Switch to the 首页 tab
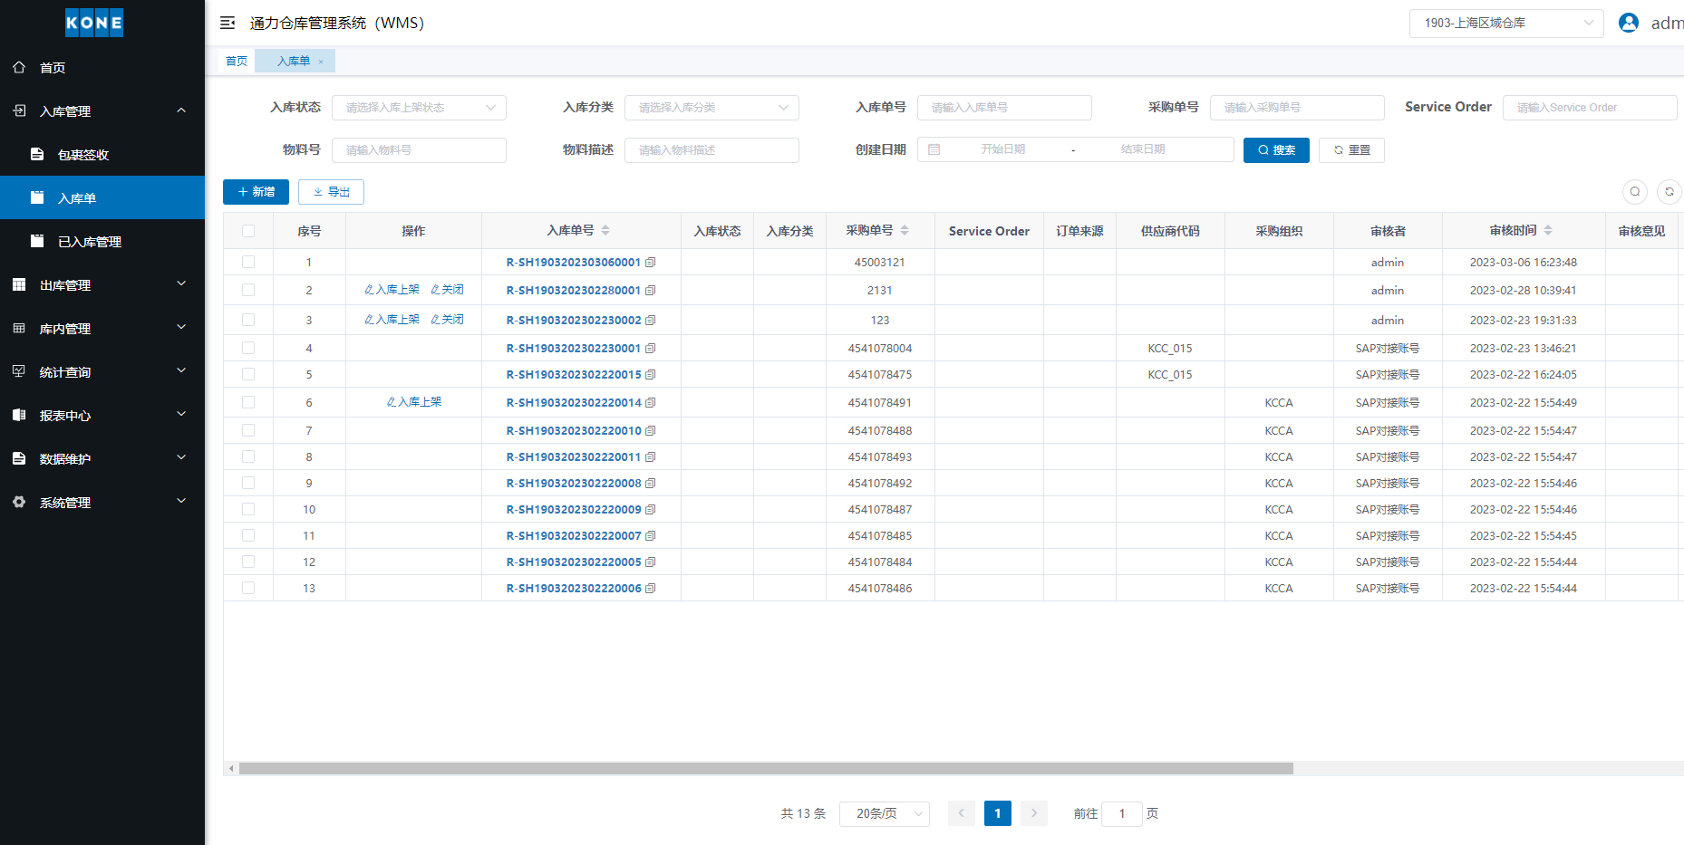 pyautogui.click(x=237, y=61)
